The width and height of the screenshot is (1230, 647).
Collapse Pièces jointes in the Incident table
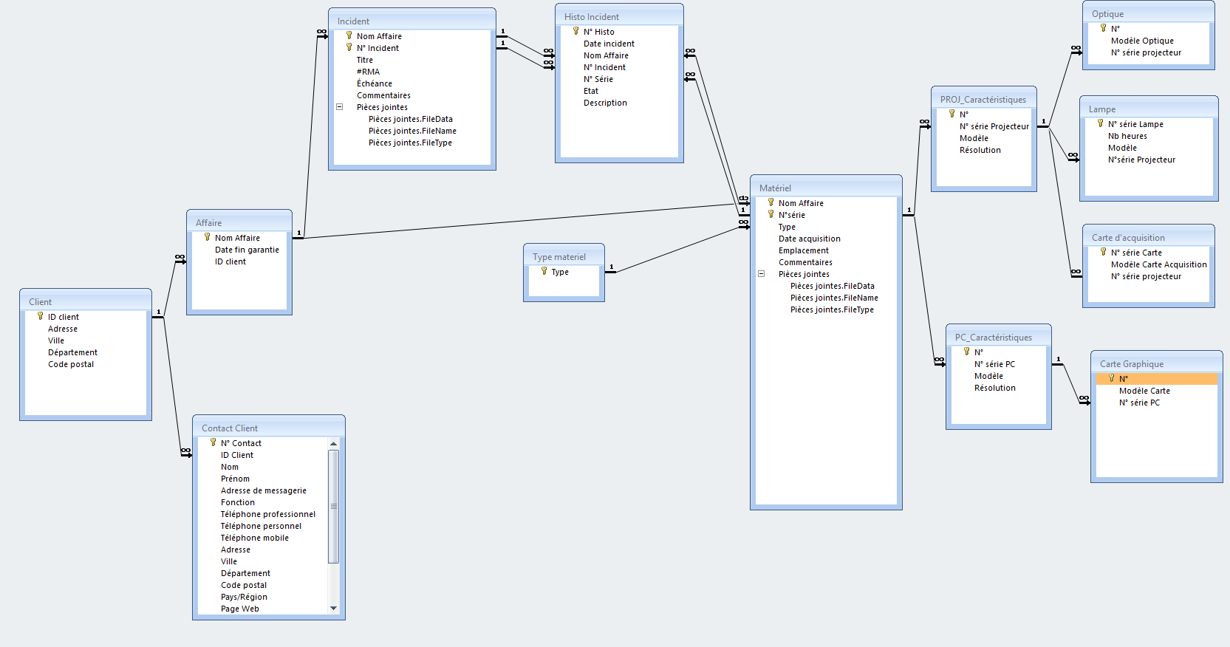click(x=340, y=107)
